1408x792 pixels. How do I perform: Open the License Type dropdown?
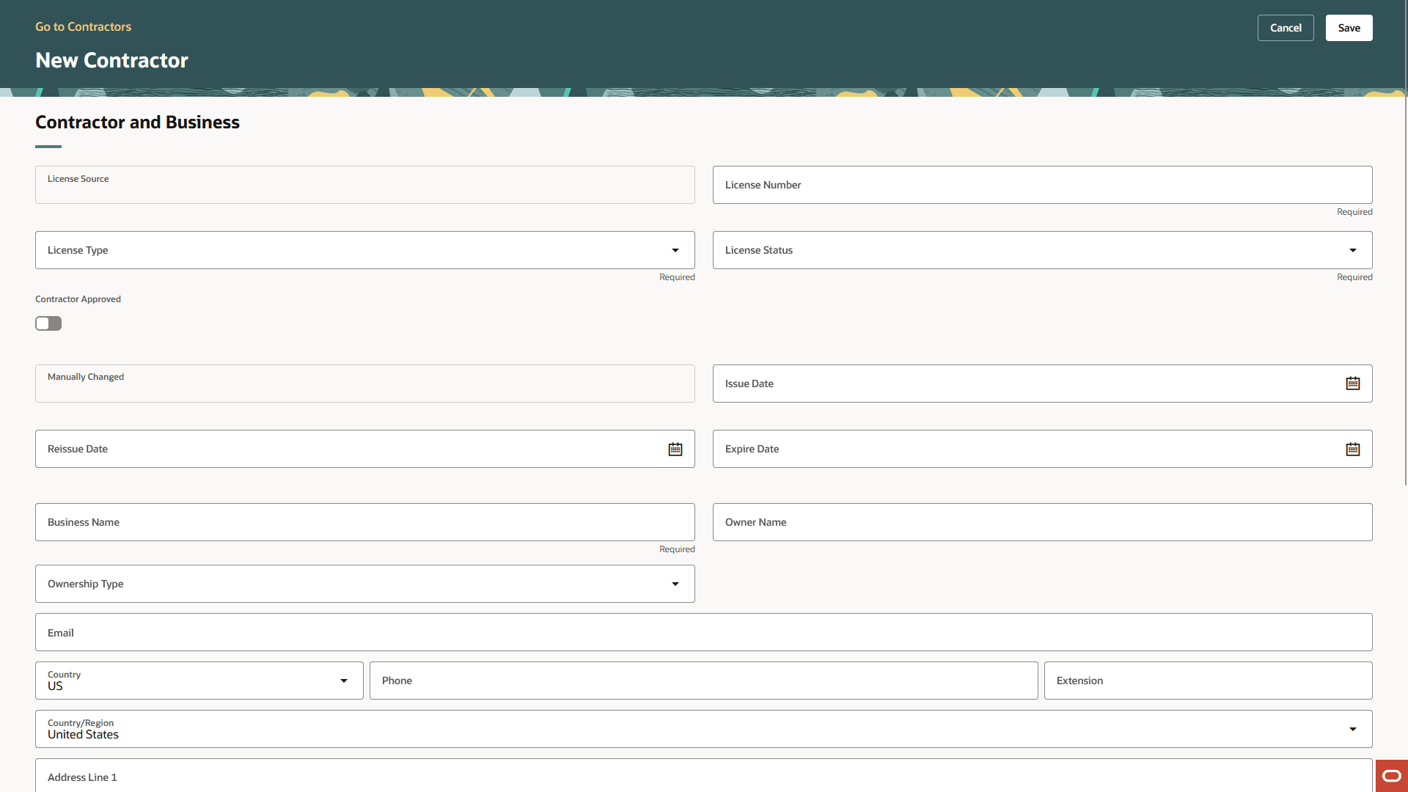[675, 250]
